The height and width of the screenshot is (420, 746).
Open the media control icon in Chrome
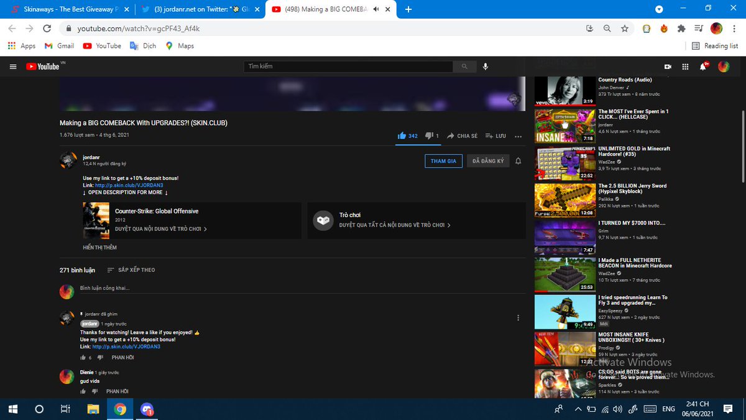[699, 29]
